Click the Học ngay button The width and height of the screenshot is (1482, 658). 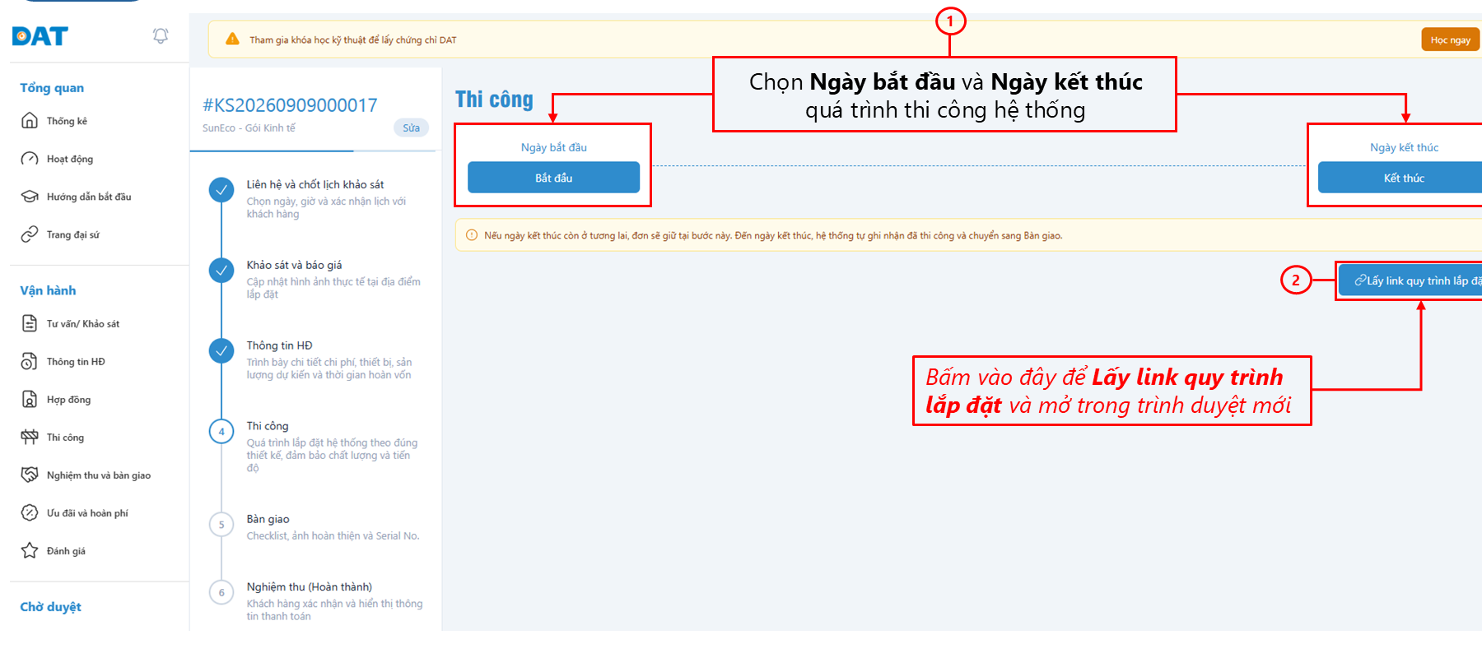coord(1450,39)
